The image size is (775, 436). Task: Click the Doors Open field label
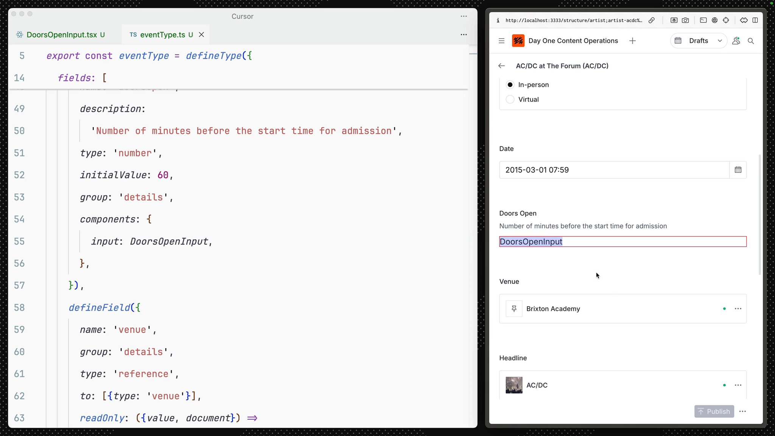pyautogui.click(x=518, y=213)
